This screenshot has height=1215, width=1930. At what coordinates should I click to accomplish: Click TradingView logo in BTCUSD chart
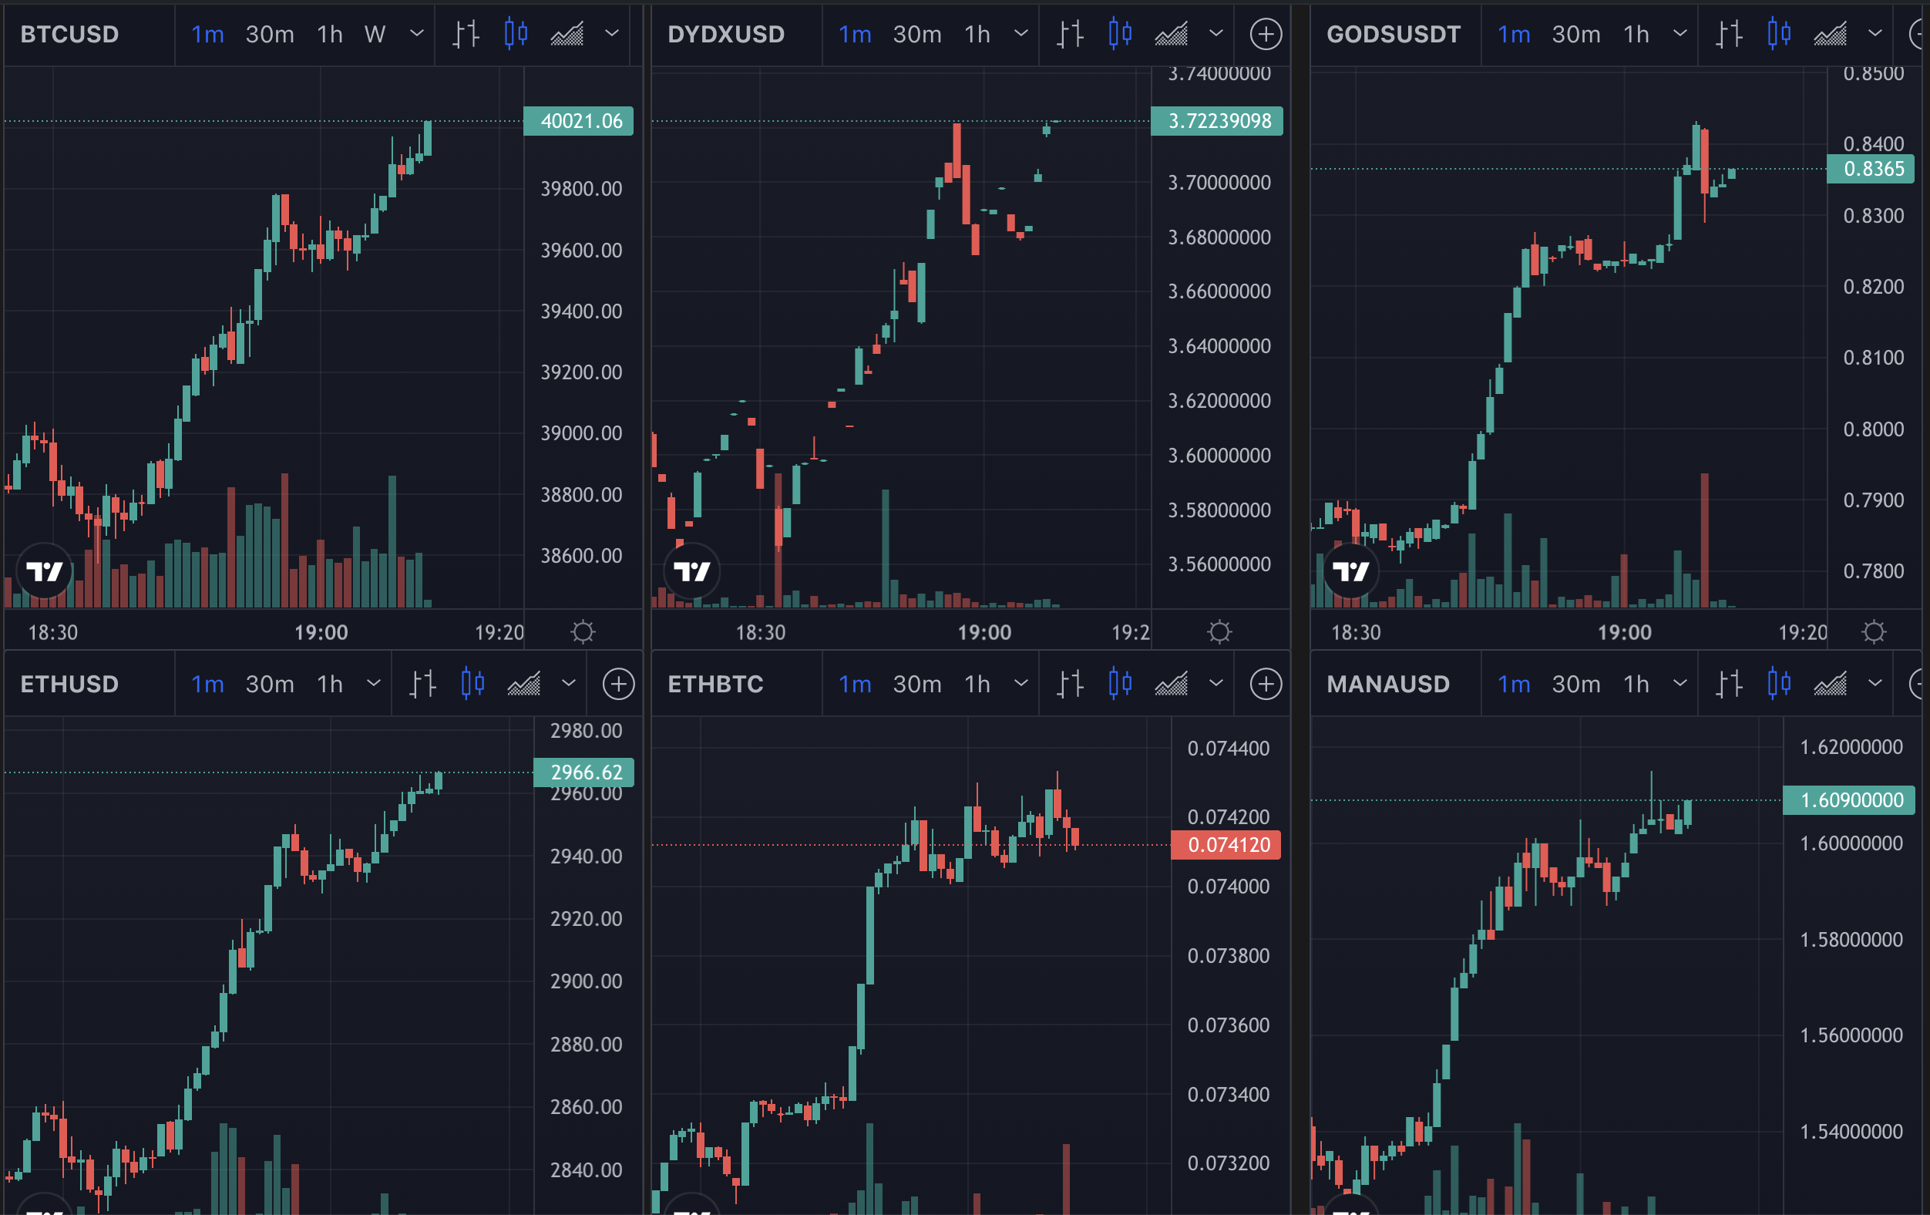[x=44, y=570]
